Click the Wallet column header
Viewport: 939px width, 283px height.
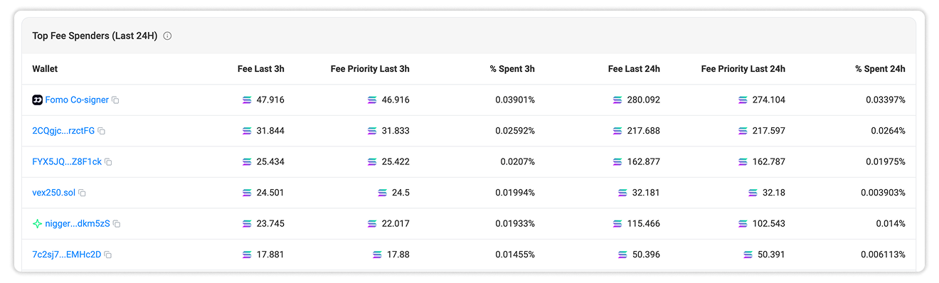point(45,69)
